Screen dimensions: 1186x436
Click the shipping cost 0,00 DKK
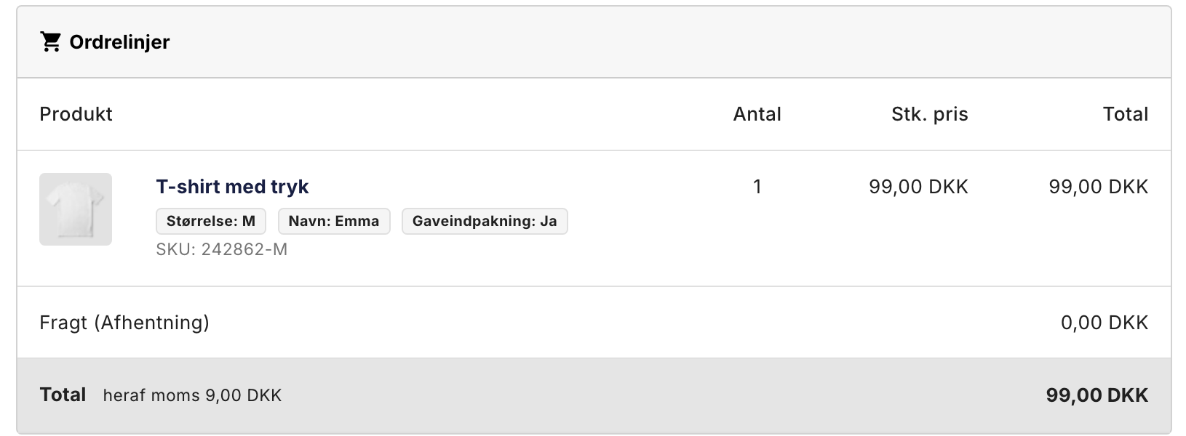[x=1105, y=323]
